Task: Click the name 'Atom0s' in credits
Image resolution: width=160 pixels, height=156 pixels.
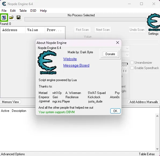Action: point(115,97)
